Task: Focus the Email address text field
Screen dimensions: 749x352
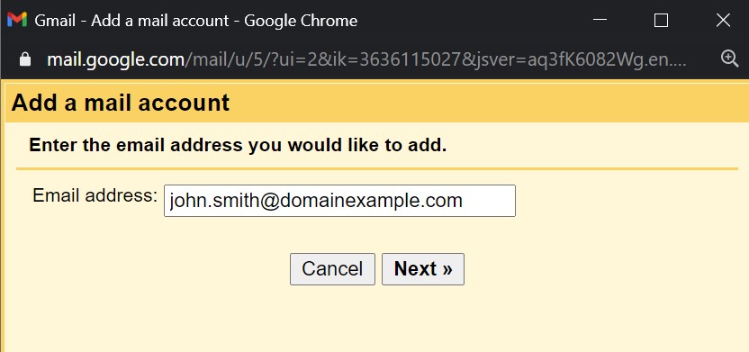Action: 339,201
